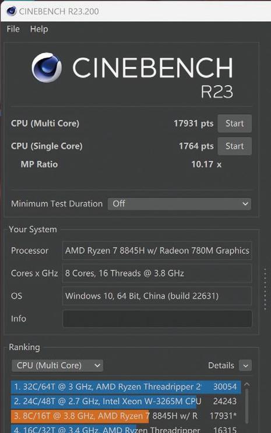The height and width of the screenshot is (433, 271).
Task: Select the 16C/32T Threadripper ranking entry
Action: coord(126,429)
